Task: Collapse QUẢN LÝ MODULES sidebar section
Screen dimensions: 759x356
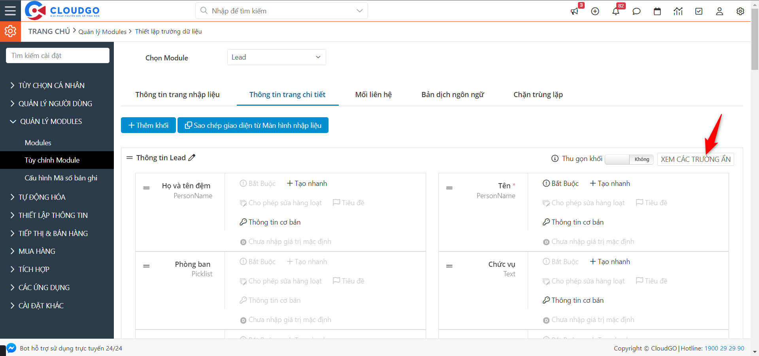Action: click(51, 122)
